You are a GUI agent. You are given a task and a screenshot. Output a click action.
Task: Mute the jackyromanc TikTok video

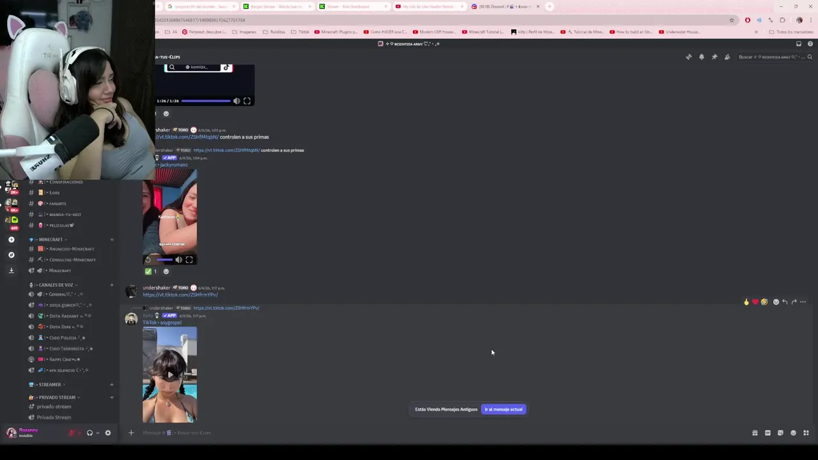[x=179, y=260]
